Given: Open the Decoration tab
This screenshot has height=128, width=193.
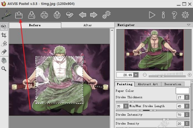Looking at the screenshot, I should tap(173, 84).
